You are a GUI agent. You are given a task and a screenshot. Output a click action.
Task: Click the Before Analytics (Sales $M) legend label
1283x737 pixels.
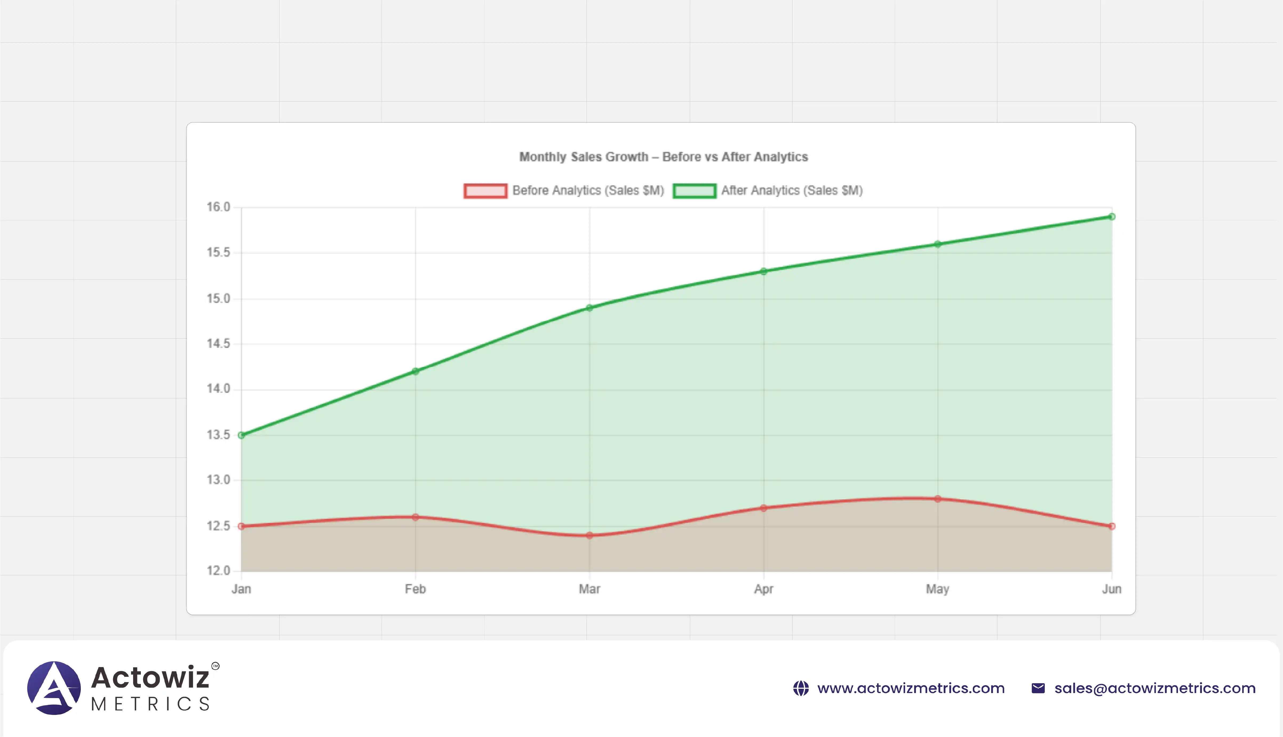588,191
